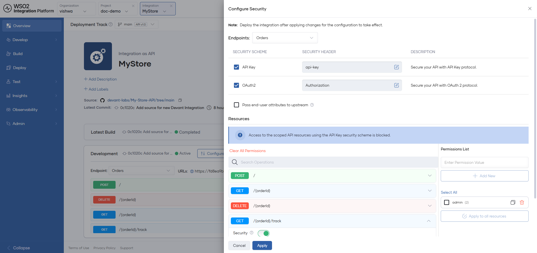
Task: Edit the api-key security header
Action: coord(397,67)
